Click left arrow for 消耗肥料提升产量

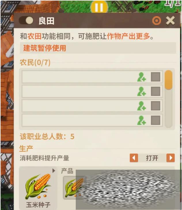point(134,158)
